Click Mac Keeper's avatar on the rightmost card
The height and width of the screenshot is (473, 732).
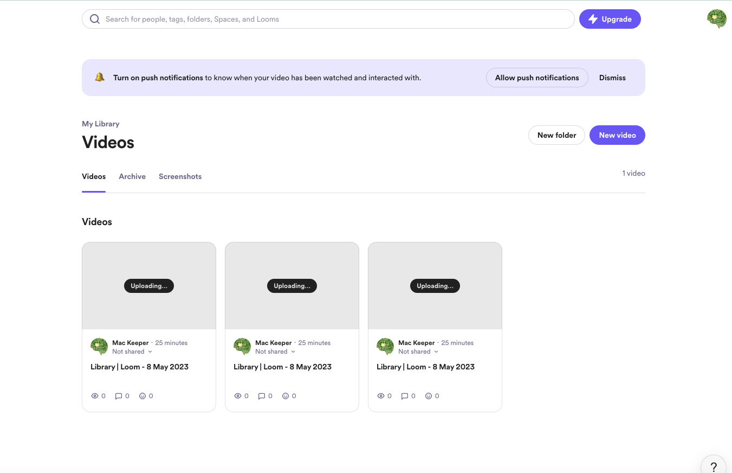[385, 347]
